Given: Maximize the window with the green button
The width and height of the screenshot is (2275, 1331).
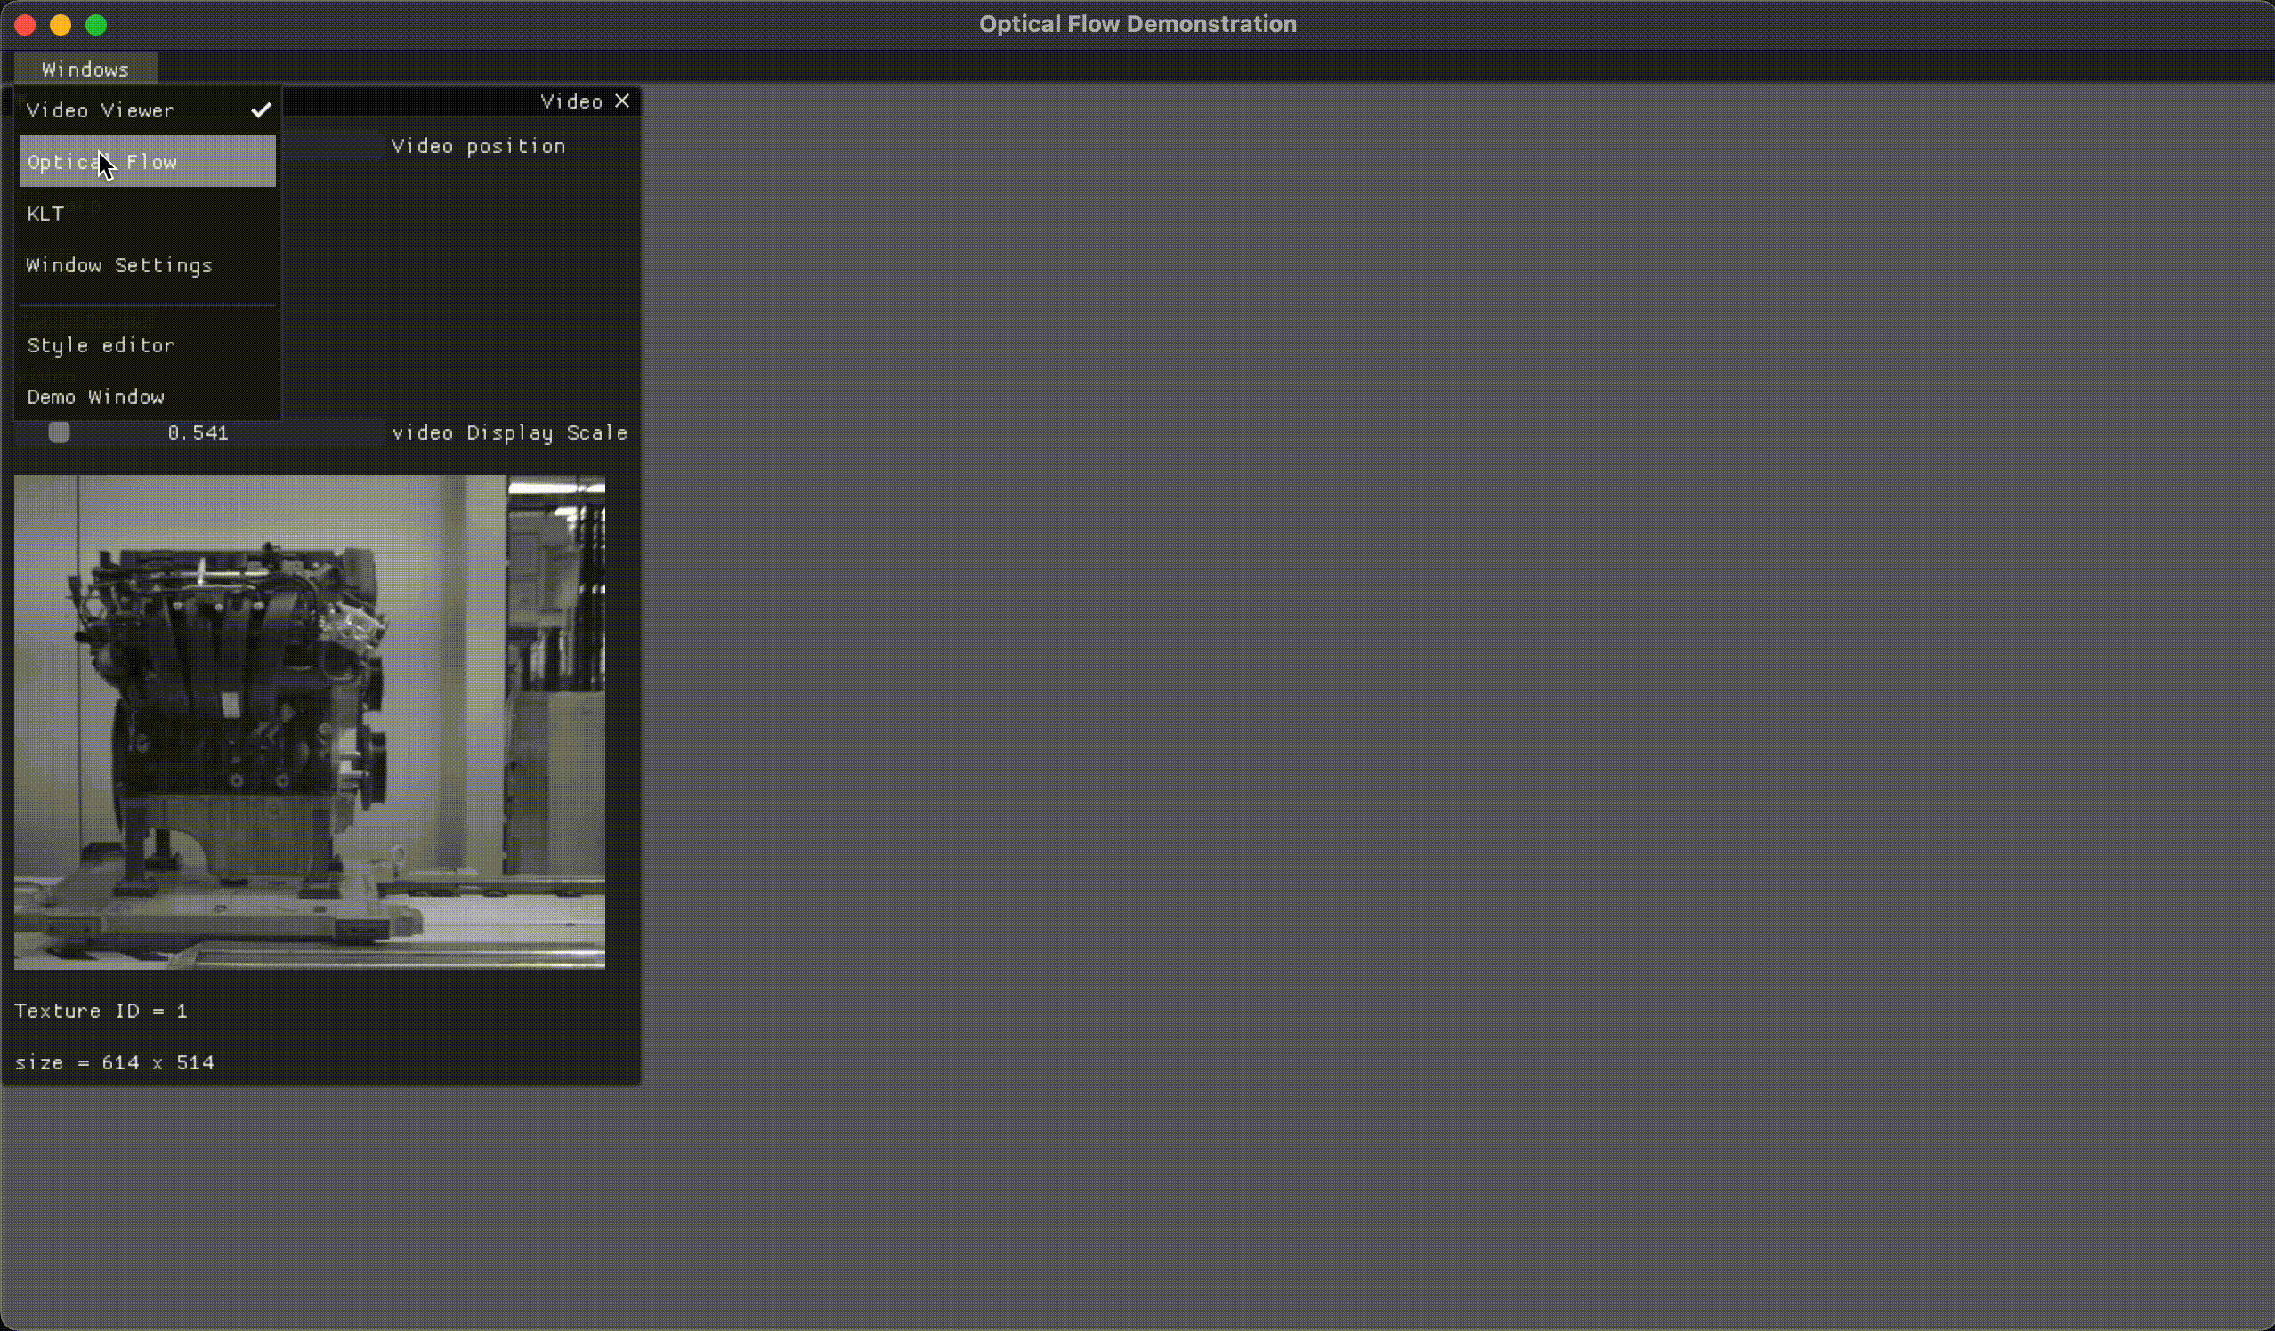Looking at the screenshot, I should [97, 24].
